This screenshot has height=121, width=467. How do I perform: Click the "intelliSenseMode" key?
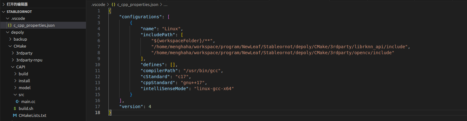click(165, 89)
